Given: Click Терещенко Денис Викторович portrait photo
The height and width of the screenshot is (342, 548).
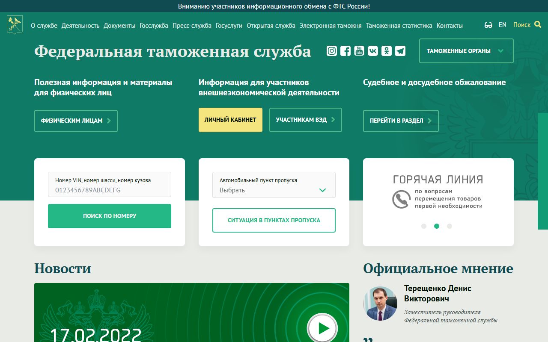Looking at the screenshot, I should (x=380, y=304).
